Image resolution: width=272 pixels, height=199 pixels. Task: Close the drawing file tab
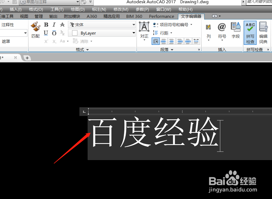(x=15, y=58)
